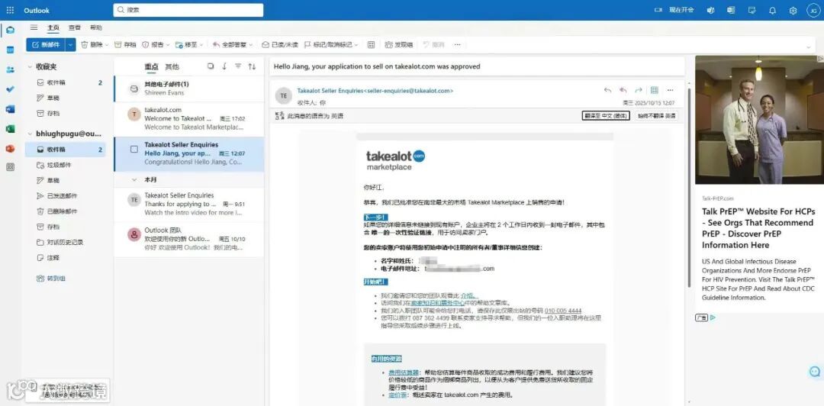Select messages icon above message list
The width and height of the screenshot is (824, 406).
pyautogui.click(x=211, y=66)
